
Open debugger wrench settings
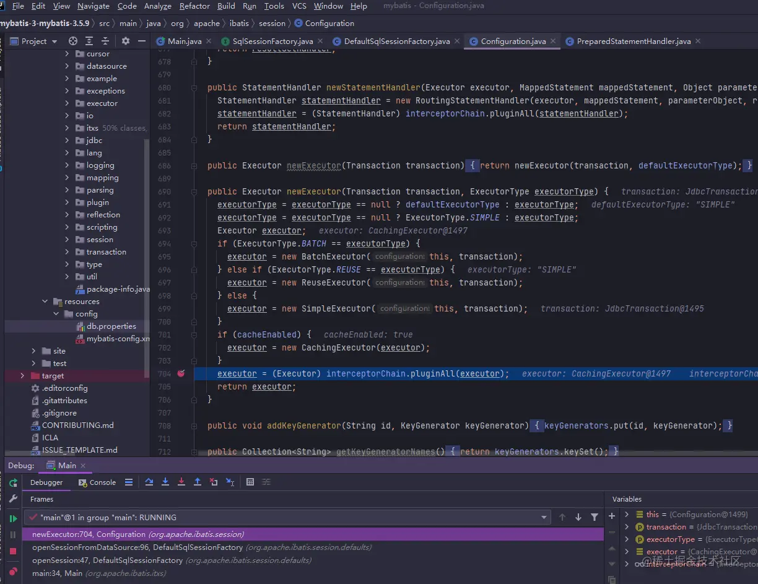13,499
